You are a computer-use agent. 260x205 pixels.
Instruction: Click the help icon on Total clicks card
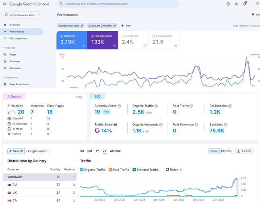point(83,45)
